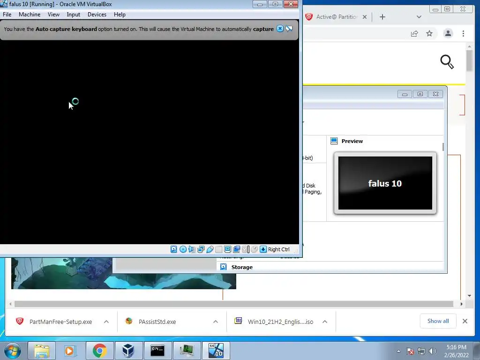
Task: Click the 64-bit Windows 10 VM taskbar button
Action: pyautogui.click(x=216, y=351)
